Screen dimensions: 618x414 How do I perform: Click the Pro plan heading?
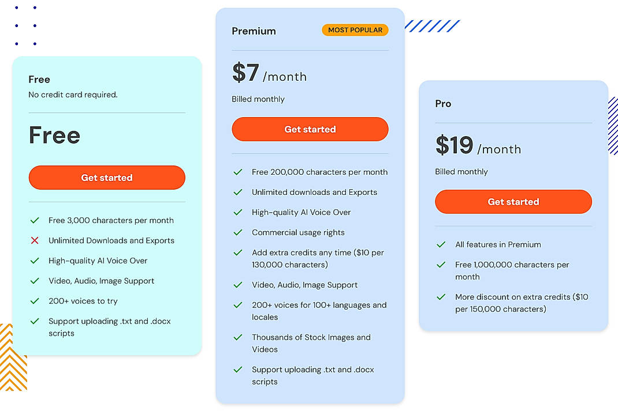(x=442, y=104)
